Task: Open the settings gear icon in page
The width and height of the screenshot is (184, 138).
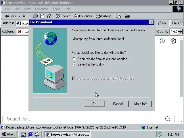Action: point(173,41)
